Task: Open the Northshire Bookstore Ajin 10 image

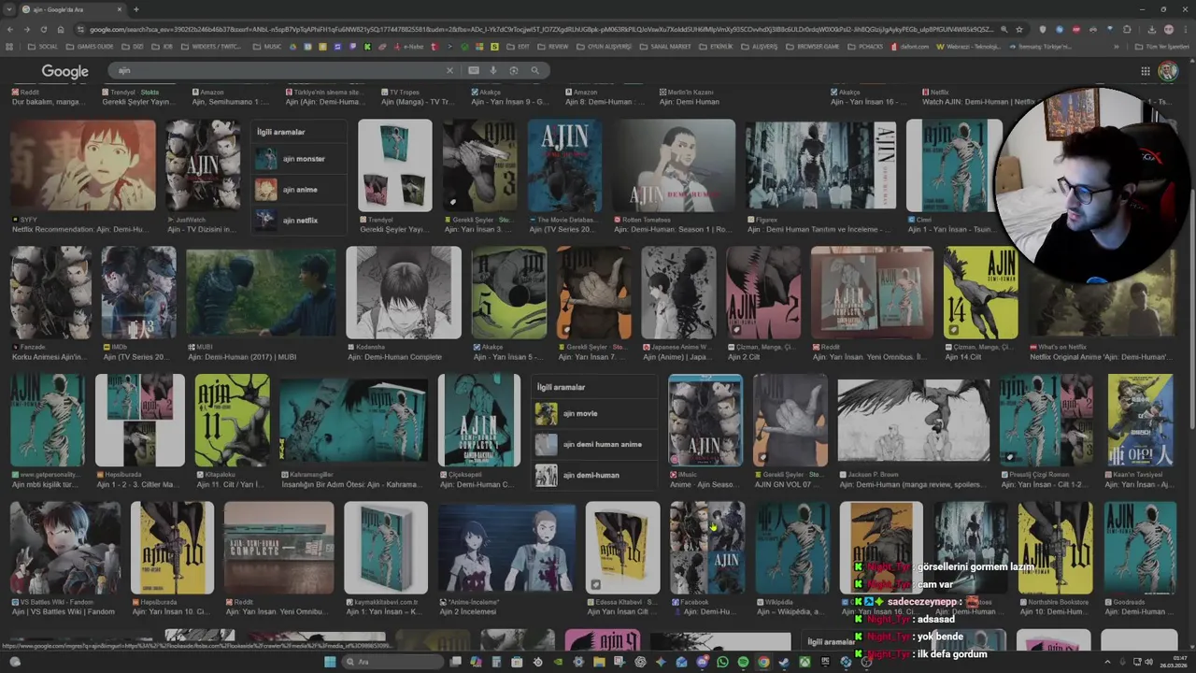Action: (x=1055, y=548)
